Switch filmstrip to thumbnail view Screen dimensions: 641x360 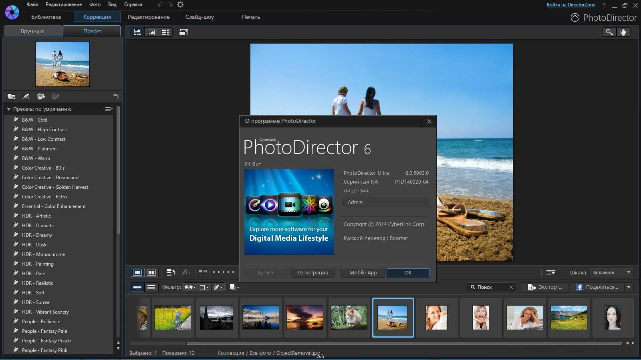137,287
